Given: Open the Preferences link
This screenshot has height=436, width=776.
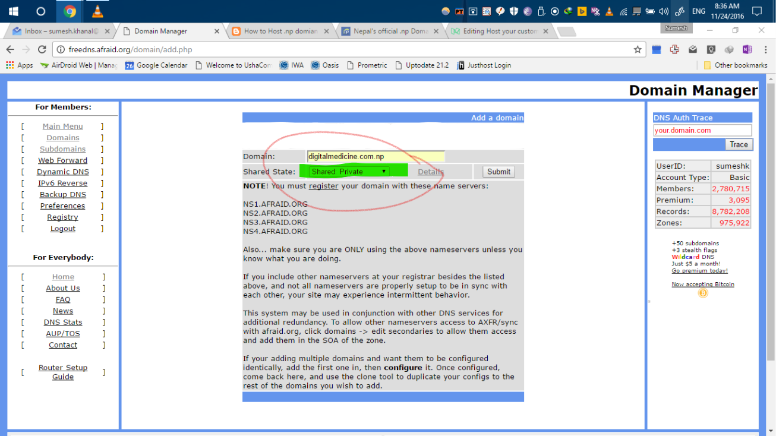Looking at the screenshot, I should (62, 206).
